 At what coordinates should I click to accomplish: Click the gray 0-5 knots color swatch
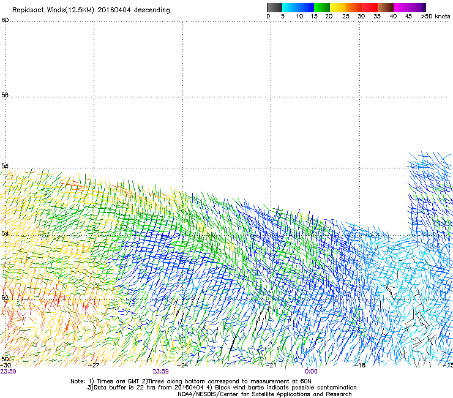point(274,7)
